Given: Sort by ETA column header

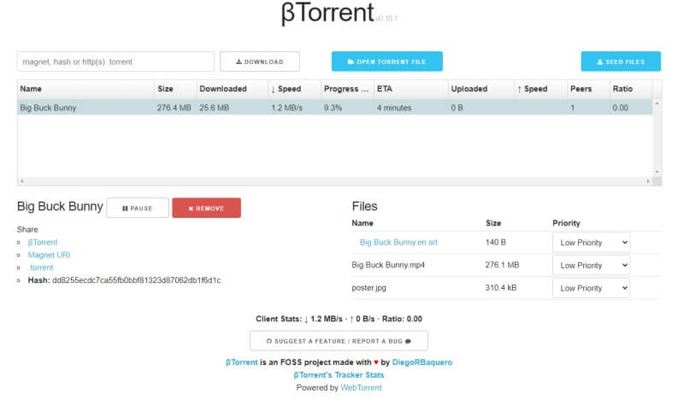Looking at the screenshot, I should click(410, 89).
